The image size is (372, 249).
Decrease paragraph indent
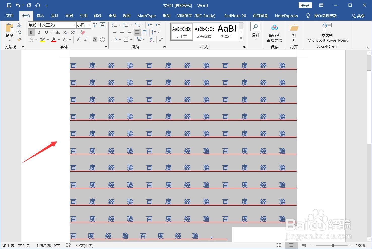pos(150,25)
